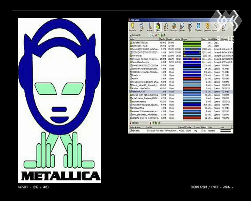Sort downloads by Prioridad column

click(x=210, y=39)
